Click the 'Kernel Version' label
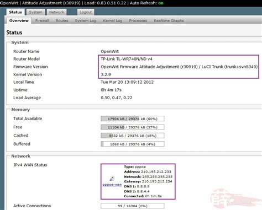The width and height of the screenshot is (262, 210). pos(28,74)
